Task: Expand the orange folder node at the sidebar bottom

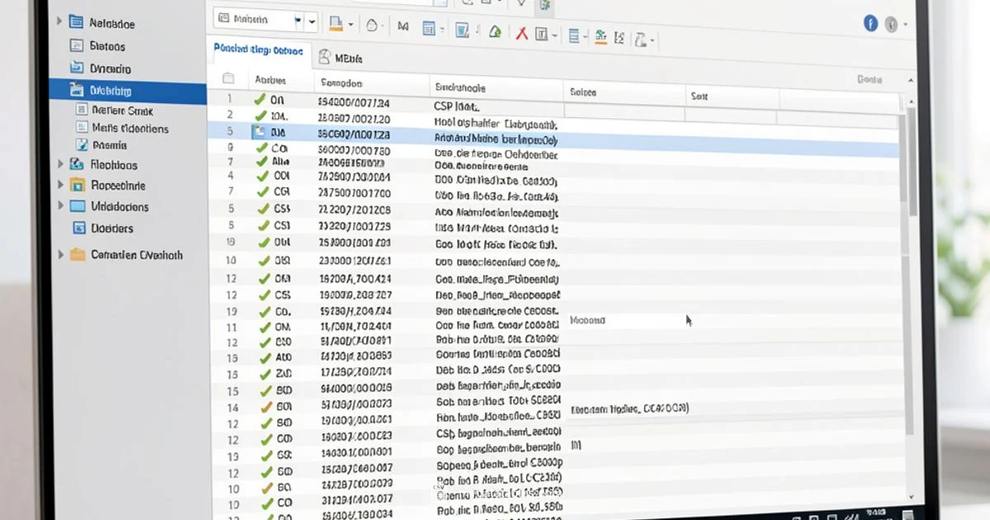Action: [59, 255]
